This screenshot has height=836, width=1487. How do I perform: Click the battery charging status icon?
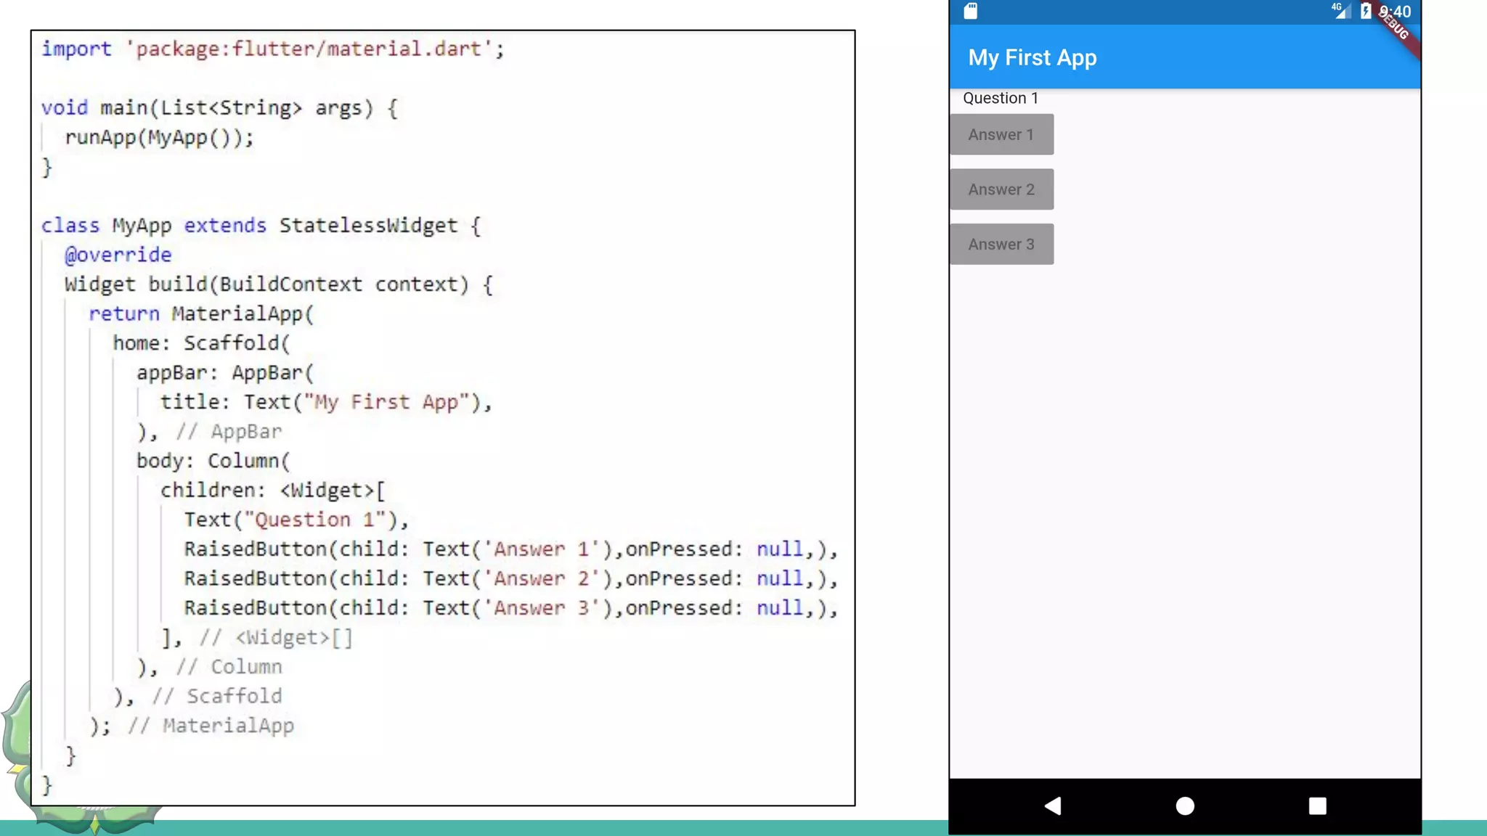click(1365, 11)
